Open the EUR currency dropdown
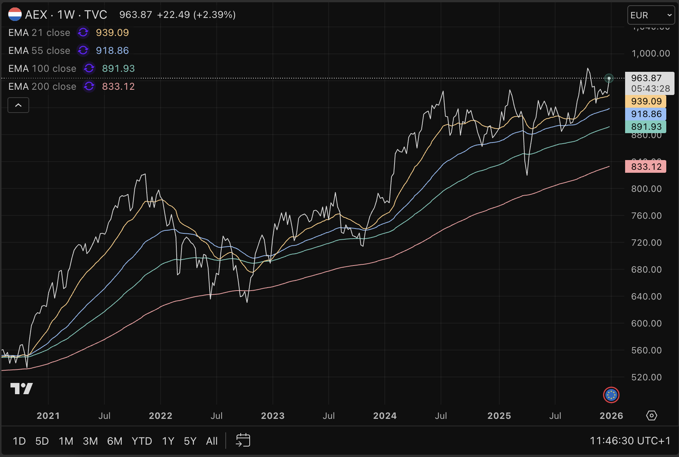Screen dimensions: 679x457 tap(651, 15)
